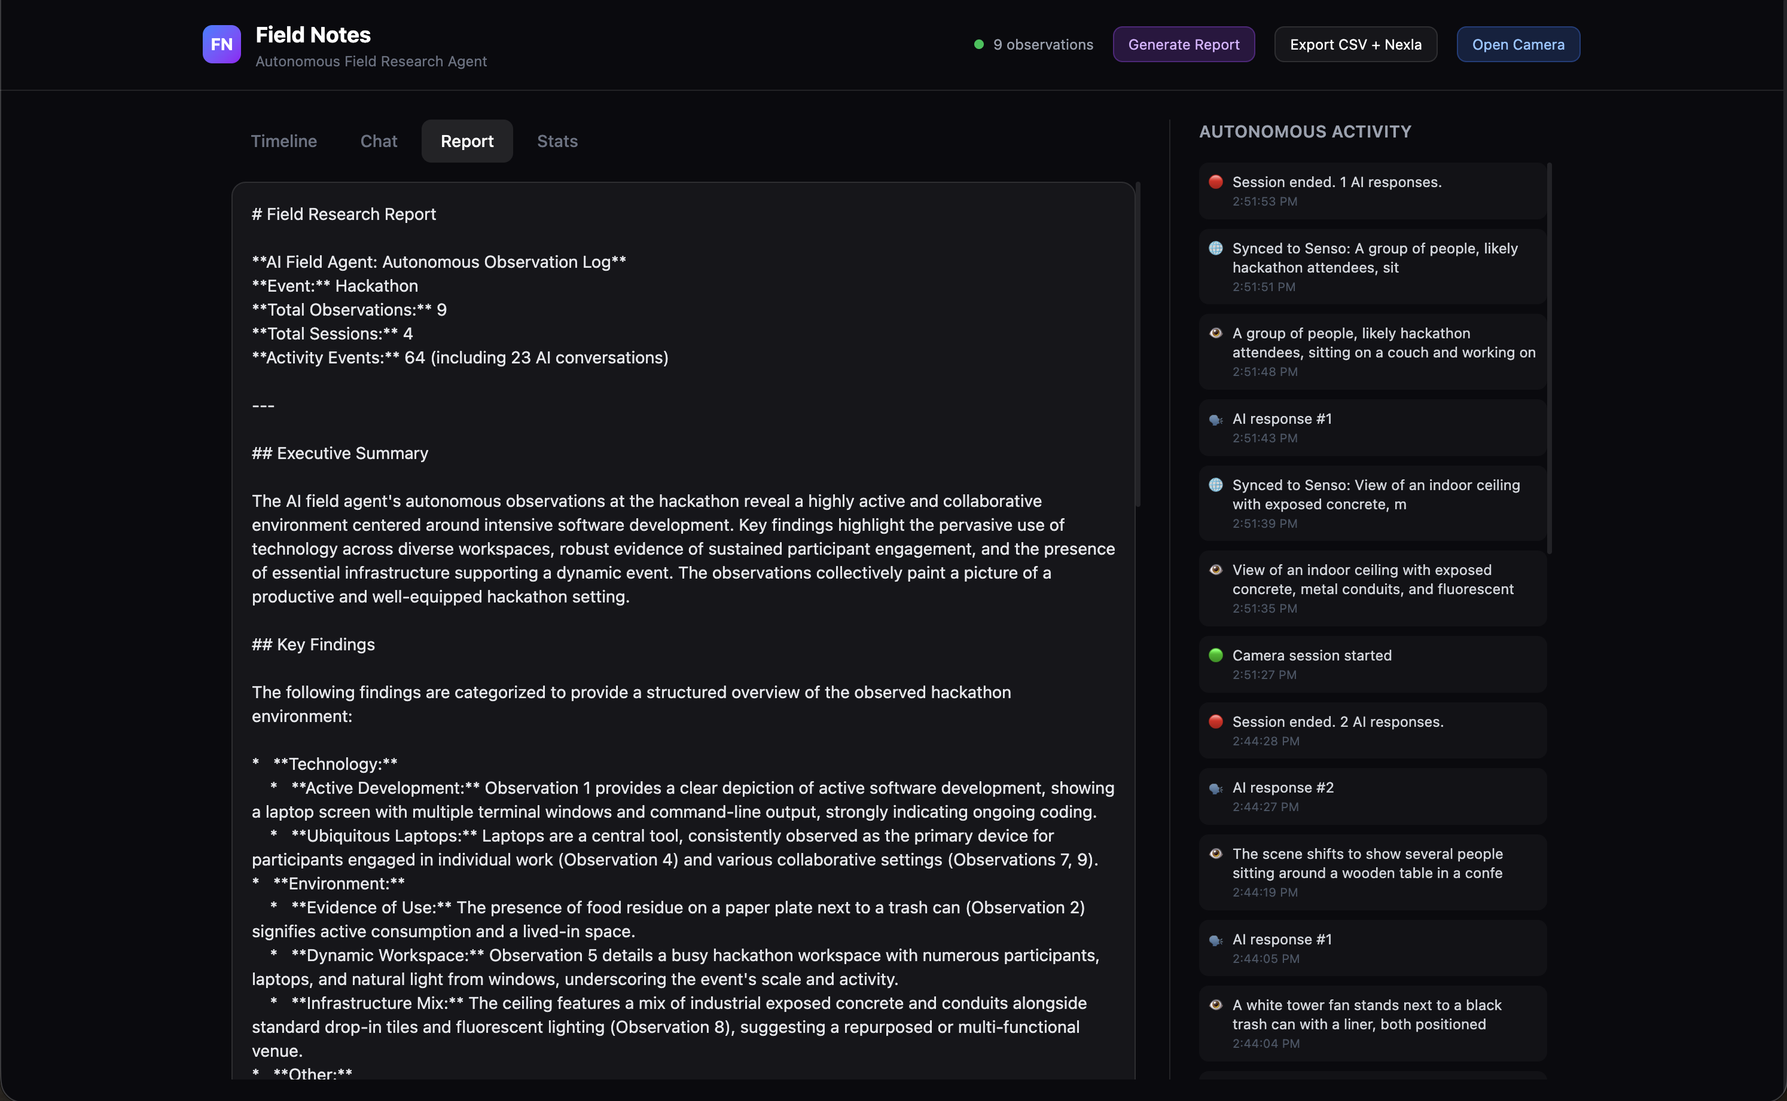Switch to the Timeline tab
The width and height of the screenshot is (1787, 1101).
pos(283,141)
